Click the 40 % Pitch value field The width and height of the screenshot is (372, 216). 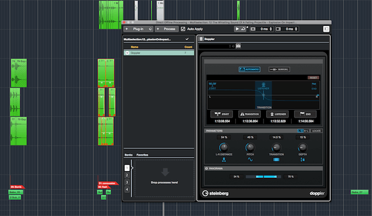pos(250,137)
